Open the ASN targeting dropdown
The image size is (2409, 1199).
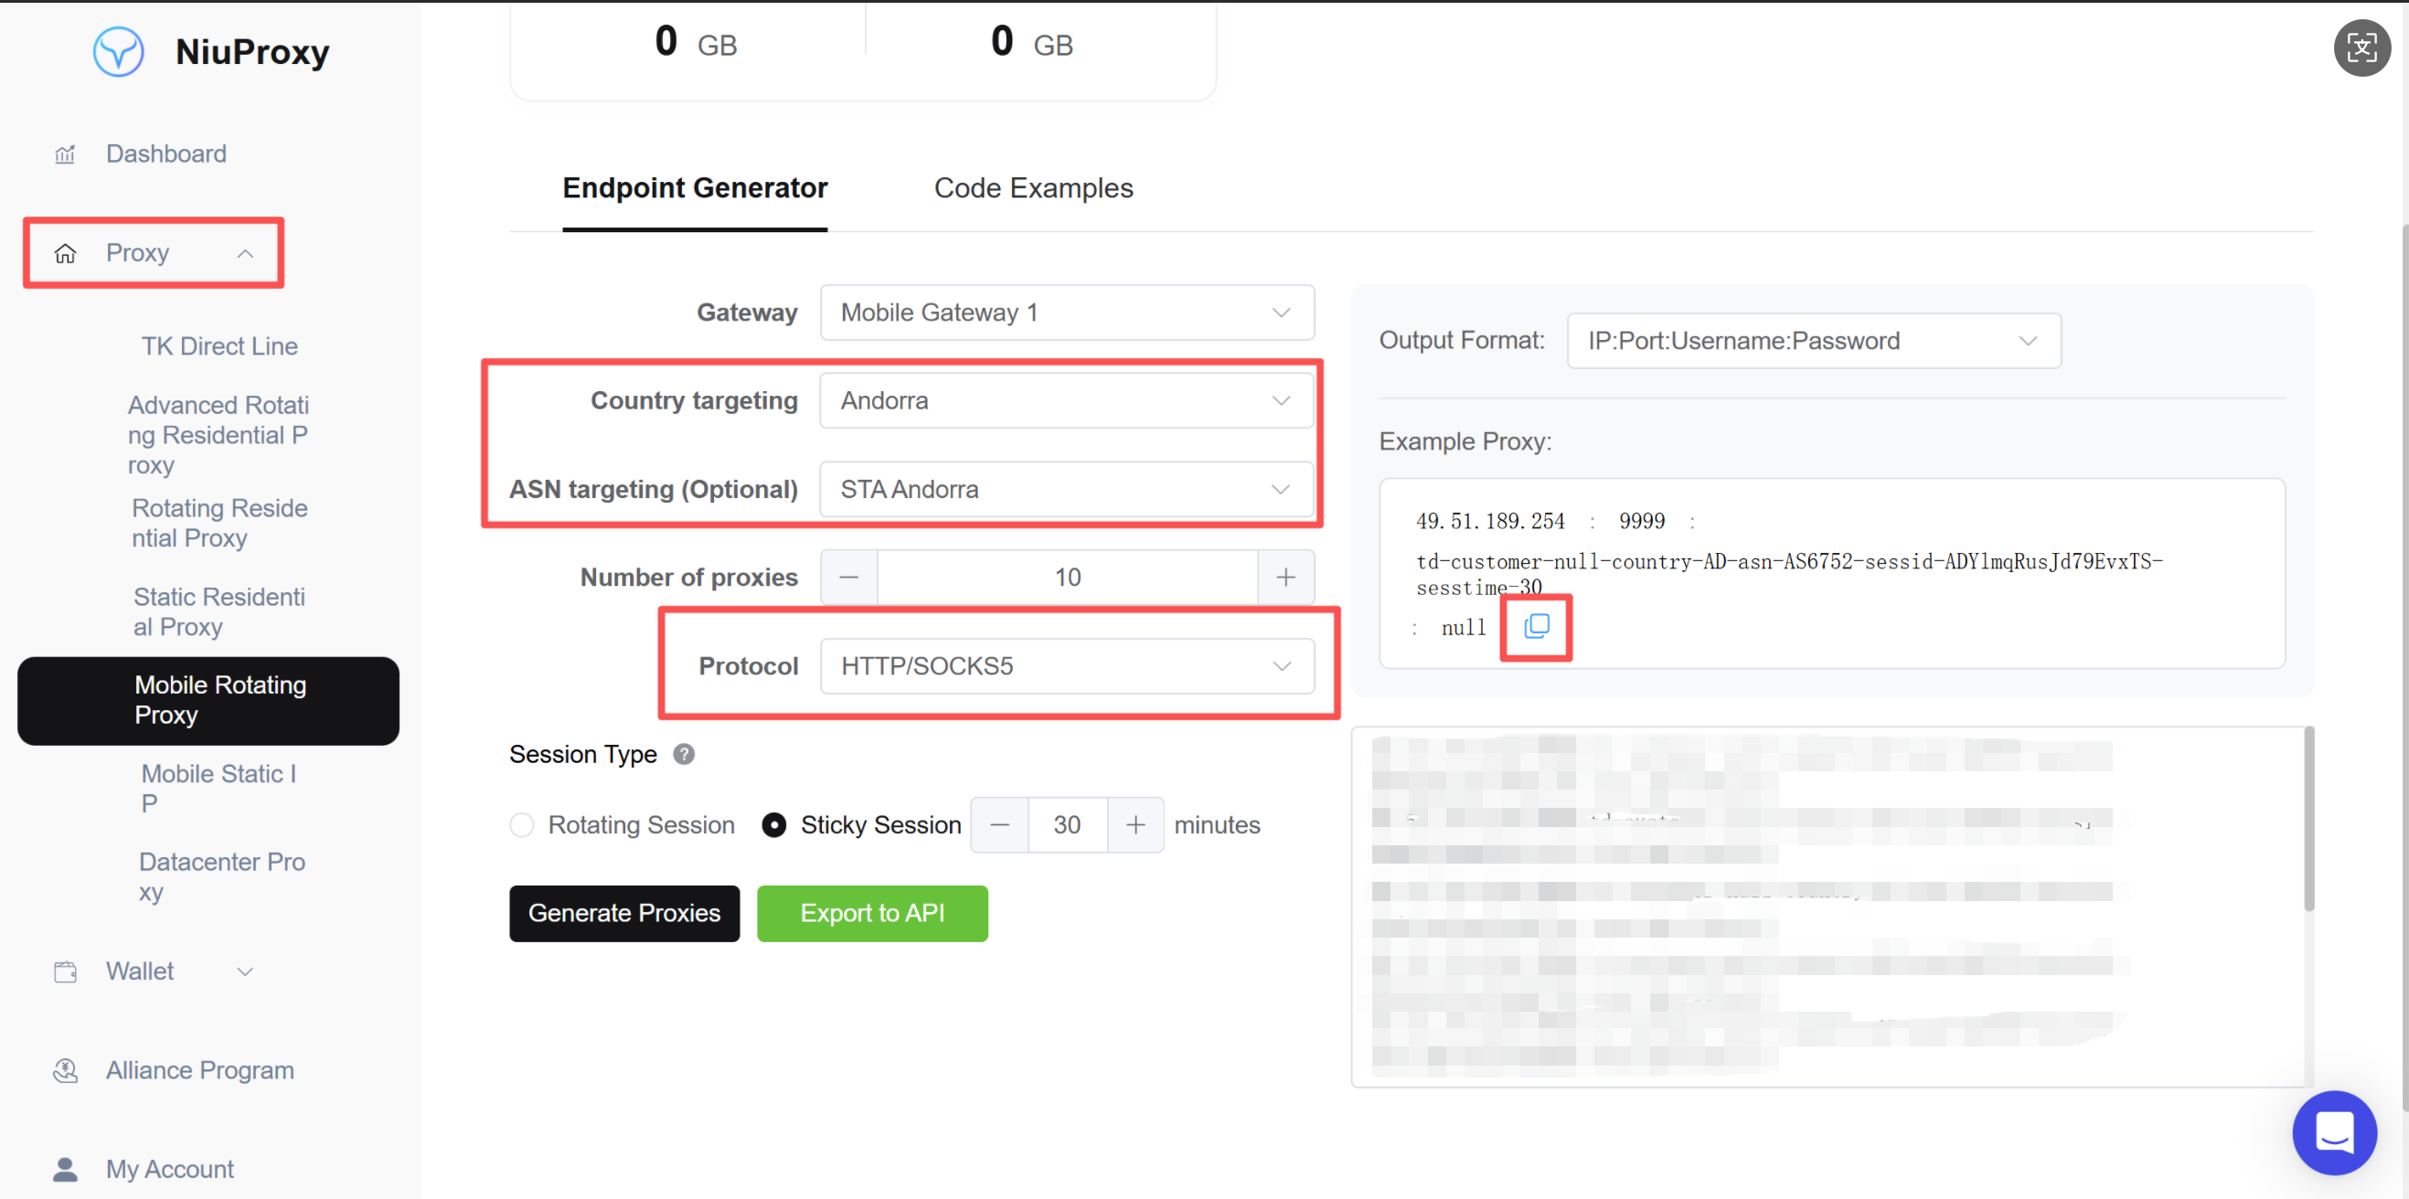(x=1067, y=490)
